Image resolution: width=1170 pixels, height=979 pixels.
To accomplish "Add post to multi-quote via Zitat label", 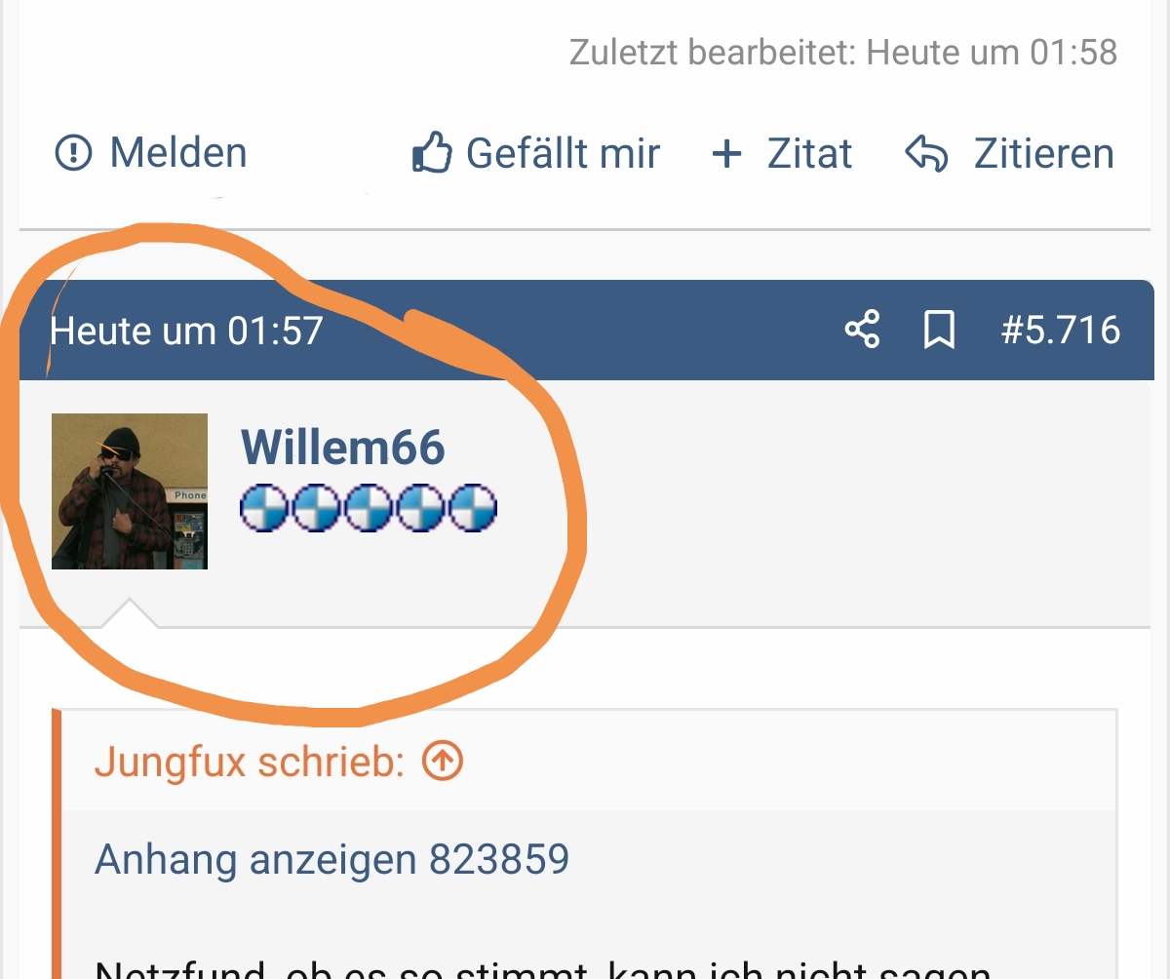I will coord(810,154).
